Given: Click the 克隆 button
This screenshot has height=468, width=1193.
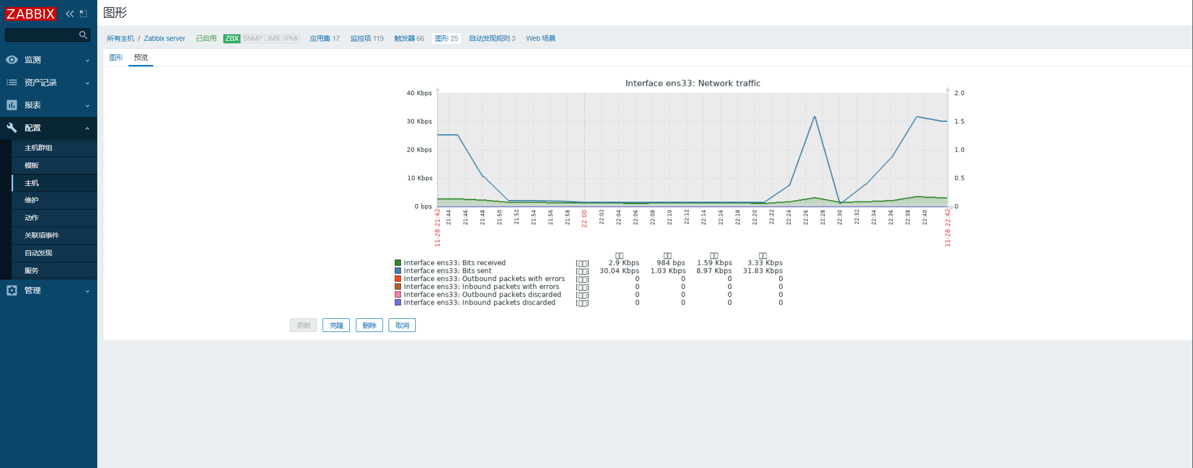Looking at the screenshot, I should [x=336, y=325].
